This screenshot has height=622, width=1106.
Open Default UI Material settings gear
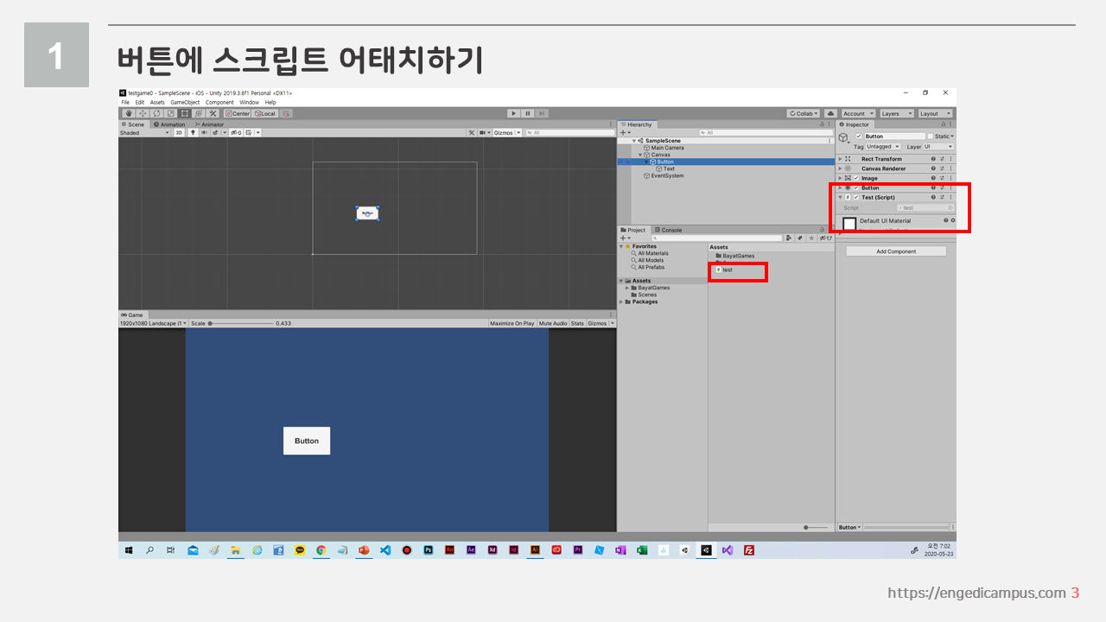pyautogui.click(x=953, y=220)
